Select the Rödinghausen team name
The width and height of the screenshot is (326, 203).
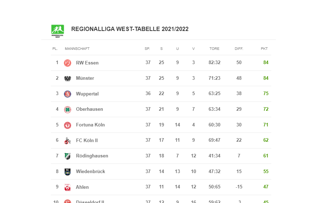coord(92,156)
